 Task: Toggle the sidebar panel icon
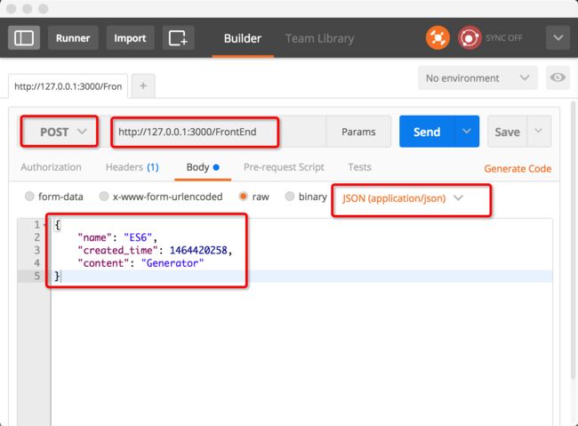pos(24,37)
